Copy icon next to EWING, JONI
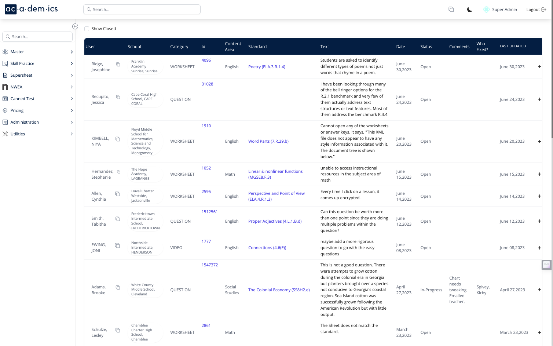This screenshot has height=346, width=553. (x=117, y=245)
